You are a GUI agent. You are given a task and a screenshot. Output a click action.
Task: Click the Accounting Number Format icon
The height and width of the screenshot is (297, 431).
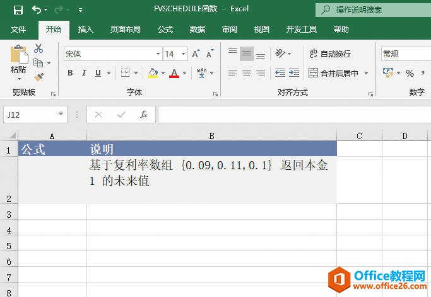click(x=388, y=73)
